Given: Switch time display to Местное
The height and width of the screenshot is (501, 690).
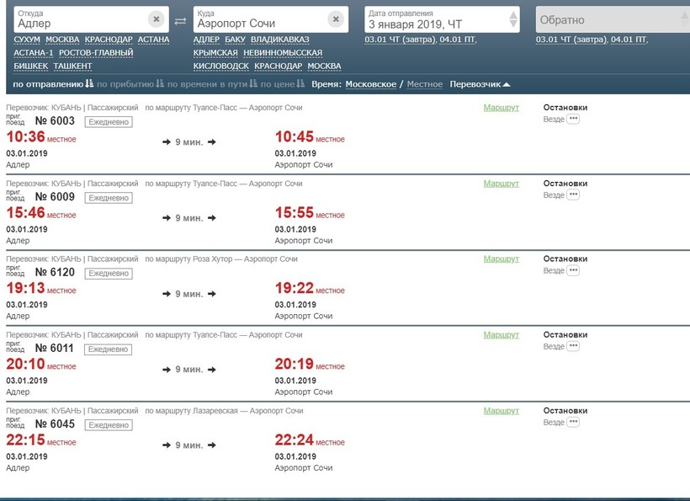Looking at the screenshot, I should pyautogui.click(x=425, y=84).
